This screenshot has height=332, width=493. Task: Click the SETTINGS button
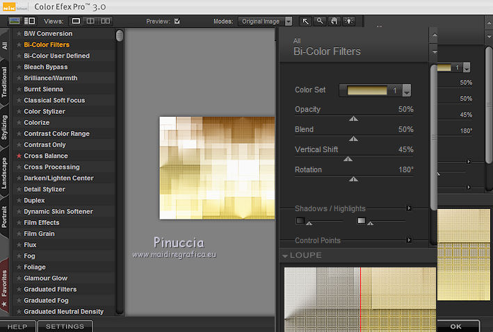pos(65,326)
